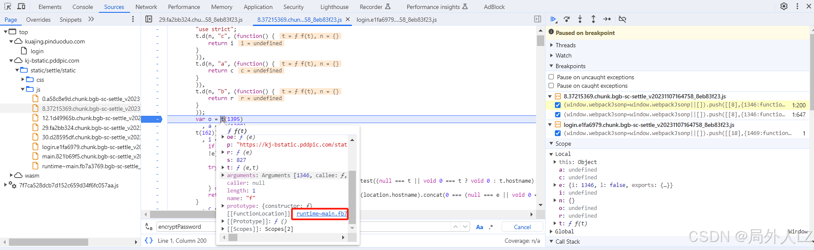Viewport: 814px width, 250px height.
Task: Collapse the kuajing.pinduoduo.com node
Action: [12, 41]
